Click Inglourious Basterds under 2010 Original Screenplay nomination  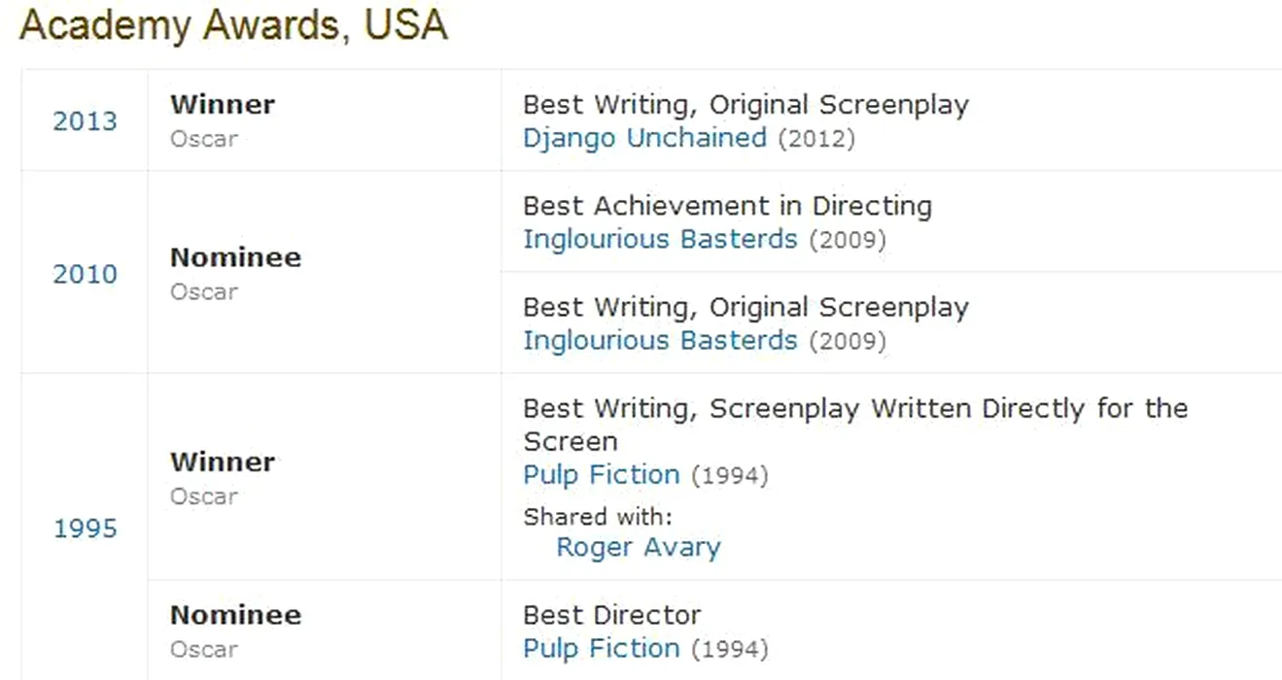660,341
